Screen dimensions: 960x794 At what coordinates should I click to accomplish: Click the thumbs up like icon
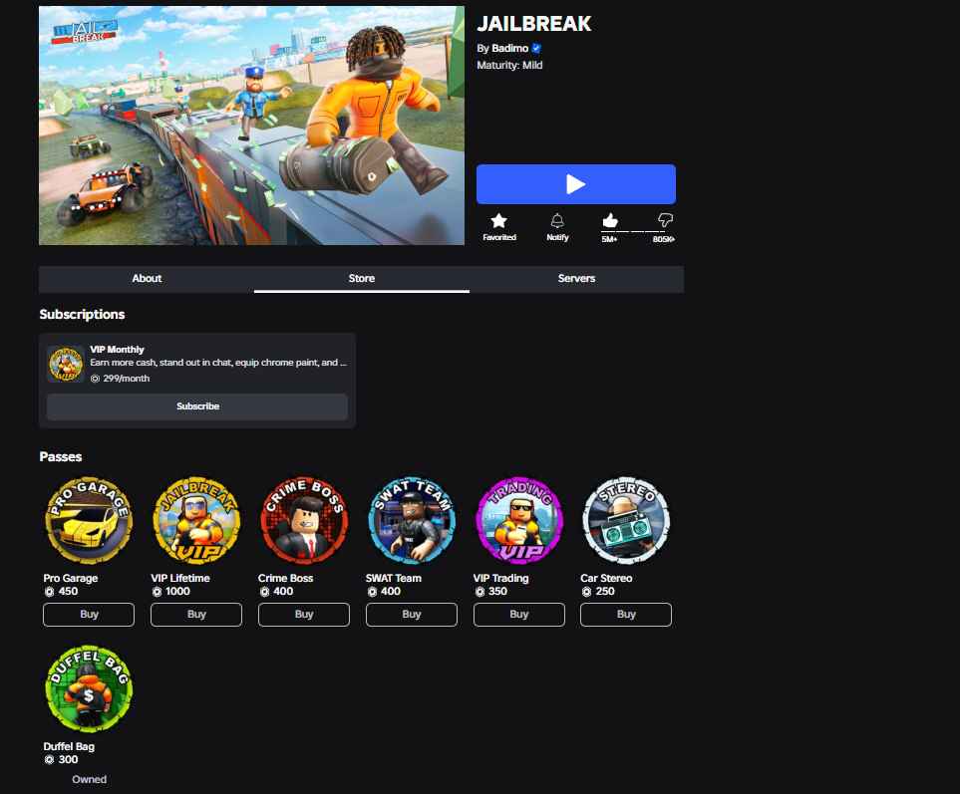[610, 220]
